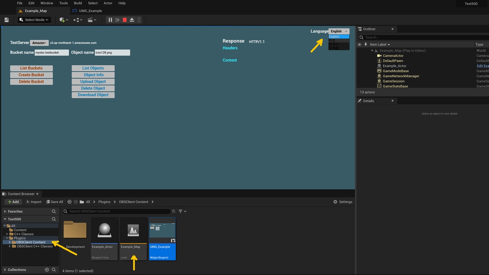Click the Upload Object button
Viewport: 489px width, 275px height.
(93, 81)
